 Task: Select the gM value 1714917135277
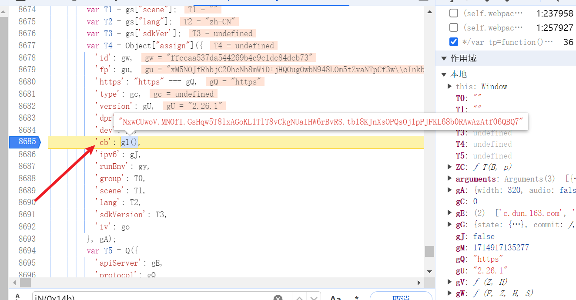(x=501, y=247)
